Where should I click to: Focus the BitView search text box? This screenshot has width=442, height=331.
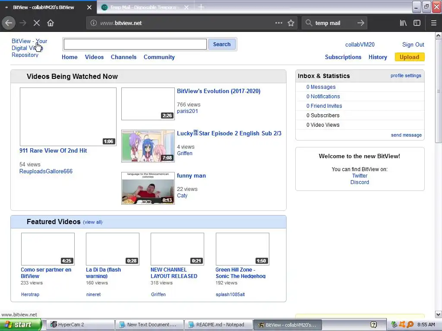(135, 44)
